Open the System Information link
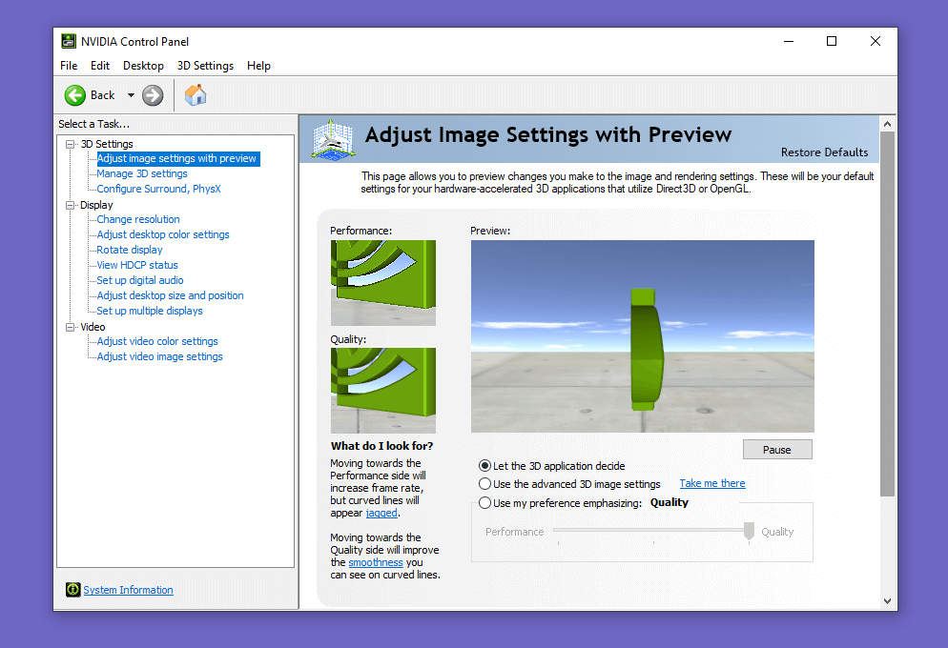Viewport: 948px width, 648px height. [x=128, y=590]
